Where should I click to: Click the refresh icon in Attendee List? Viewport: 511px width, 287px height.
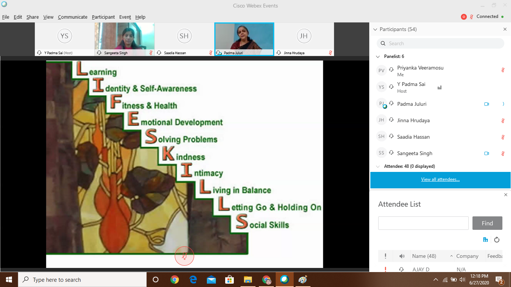[497, 240]
